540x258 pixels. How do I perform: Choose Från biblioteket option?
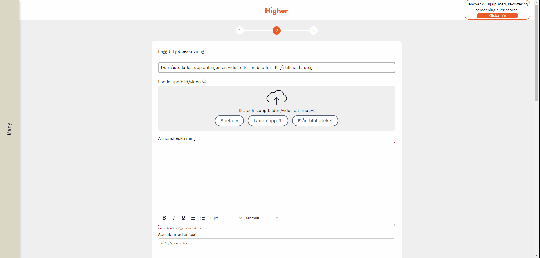coord(315,121)
